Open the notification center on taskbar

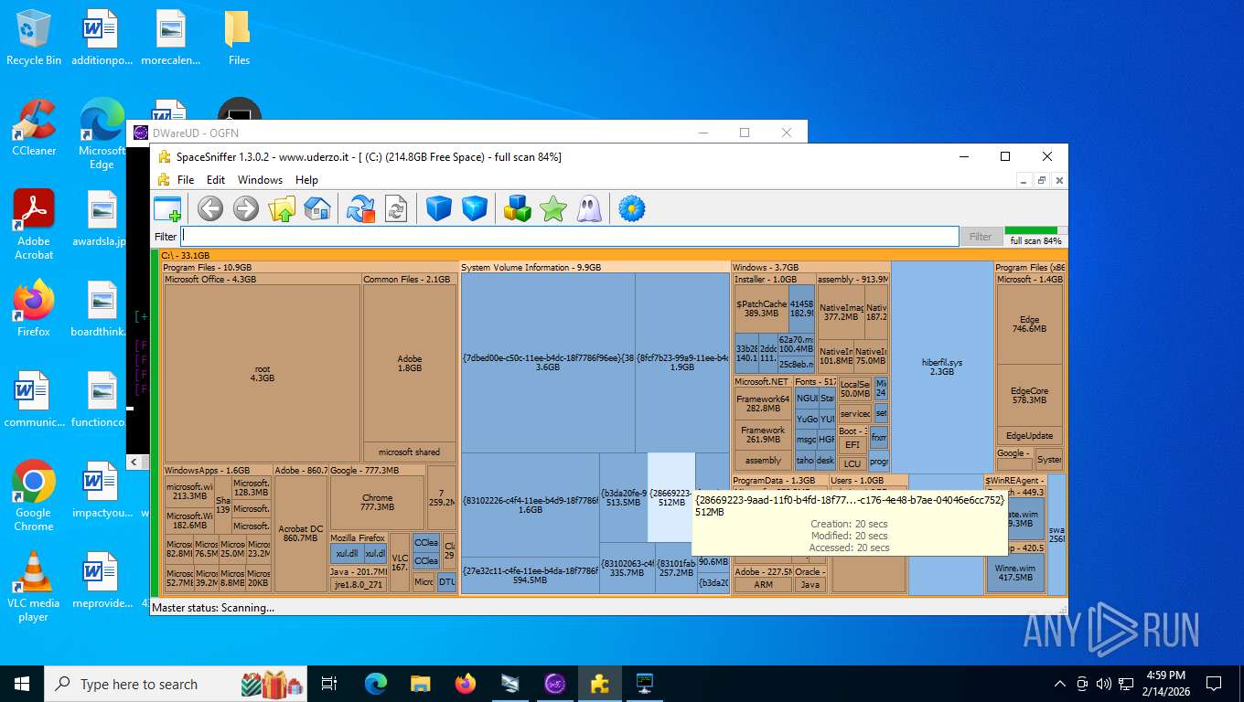(x=1214, y=684)
